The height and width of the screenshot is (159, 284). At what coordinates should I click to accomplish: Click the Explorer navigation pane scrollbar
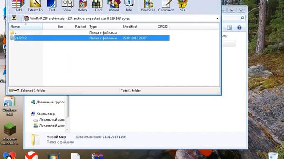(67, 106)
